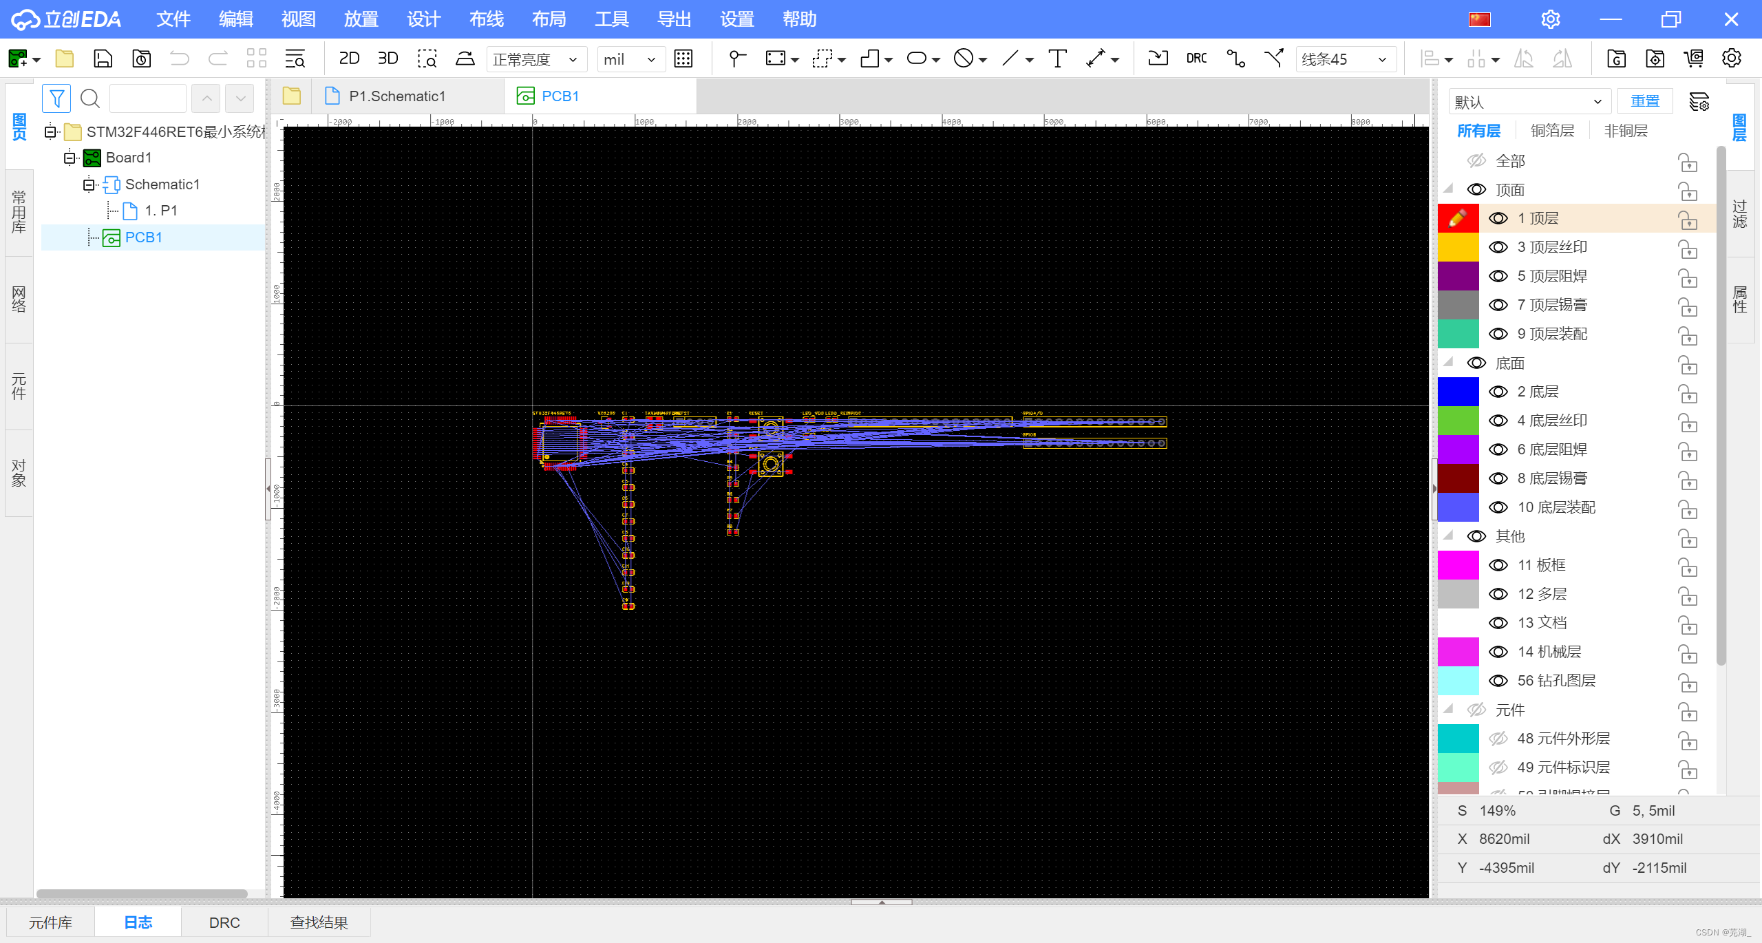Click the open folder toolbar icon
The height and width of the screenshot is (943, 1762).
click(64, 59)
